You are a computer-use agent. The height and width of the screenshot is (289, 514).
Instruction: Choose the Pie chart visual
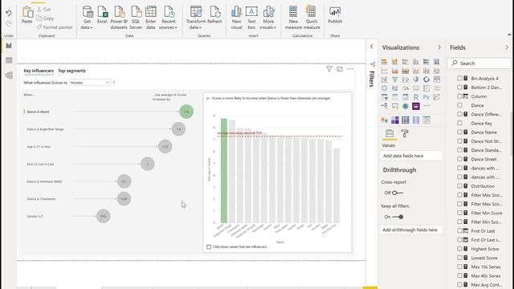coord(416,79)
